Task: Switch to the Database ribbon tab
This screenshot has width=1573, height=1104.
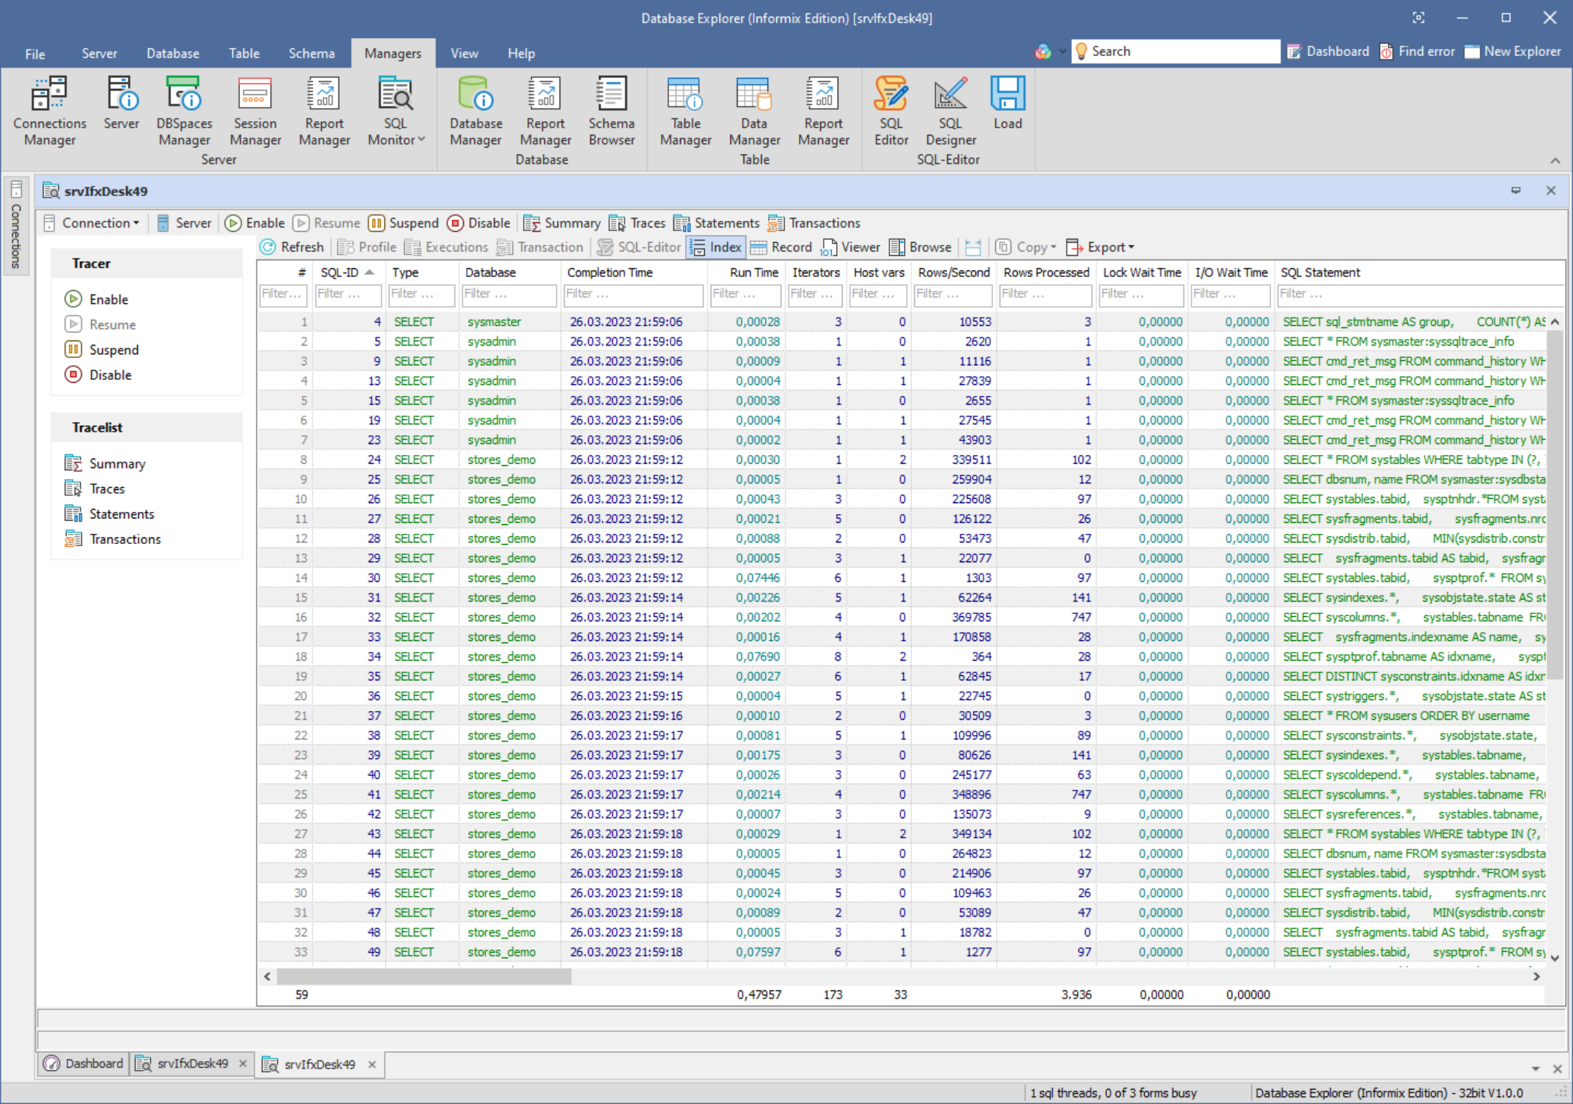Action: coord(173,53)
